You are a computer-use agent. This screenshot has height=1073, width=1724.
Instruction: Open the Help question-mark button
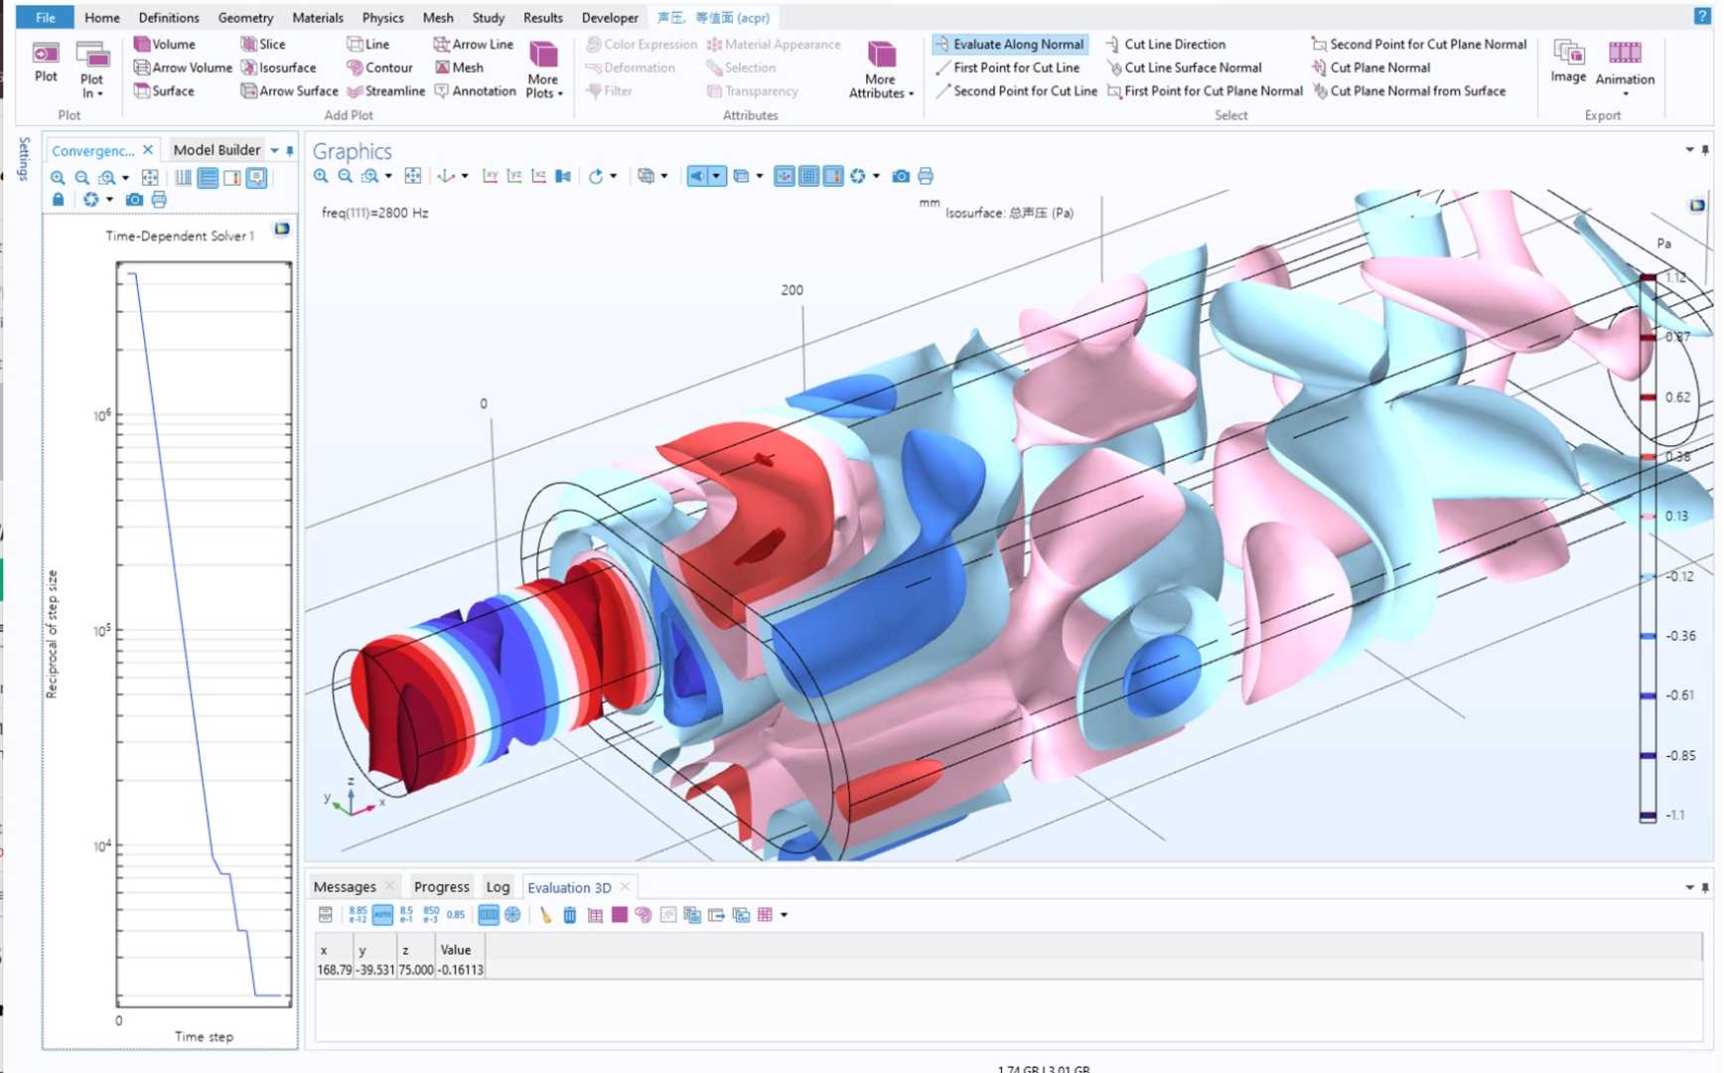(x=1700, y=17)
